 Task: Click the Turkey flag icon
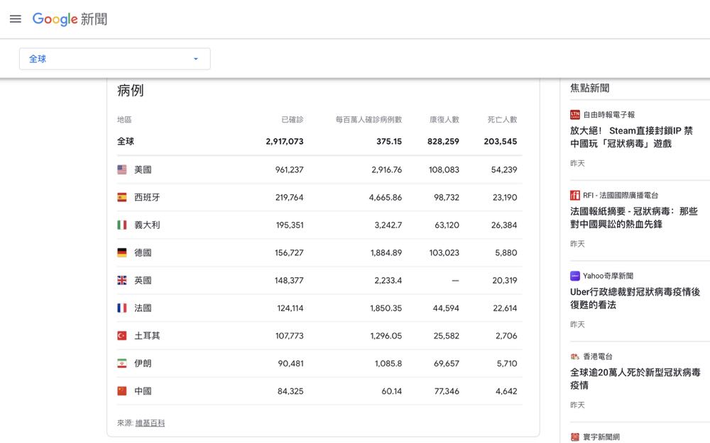122,336
